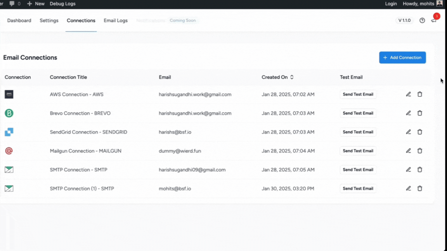This screenshot has height=251, width=447.
Task: Click the Connection Title column header
Action: point(68,77)
